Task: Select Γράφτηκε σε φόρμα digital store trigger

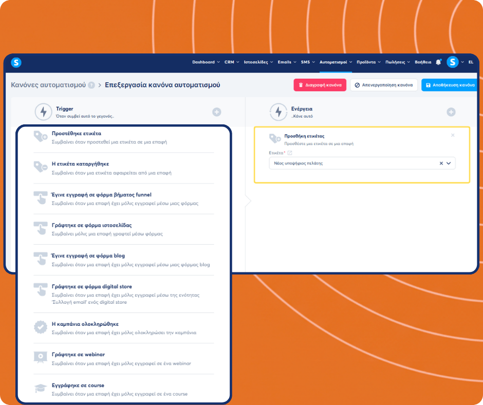Action: tap(123, 294)
